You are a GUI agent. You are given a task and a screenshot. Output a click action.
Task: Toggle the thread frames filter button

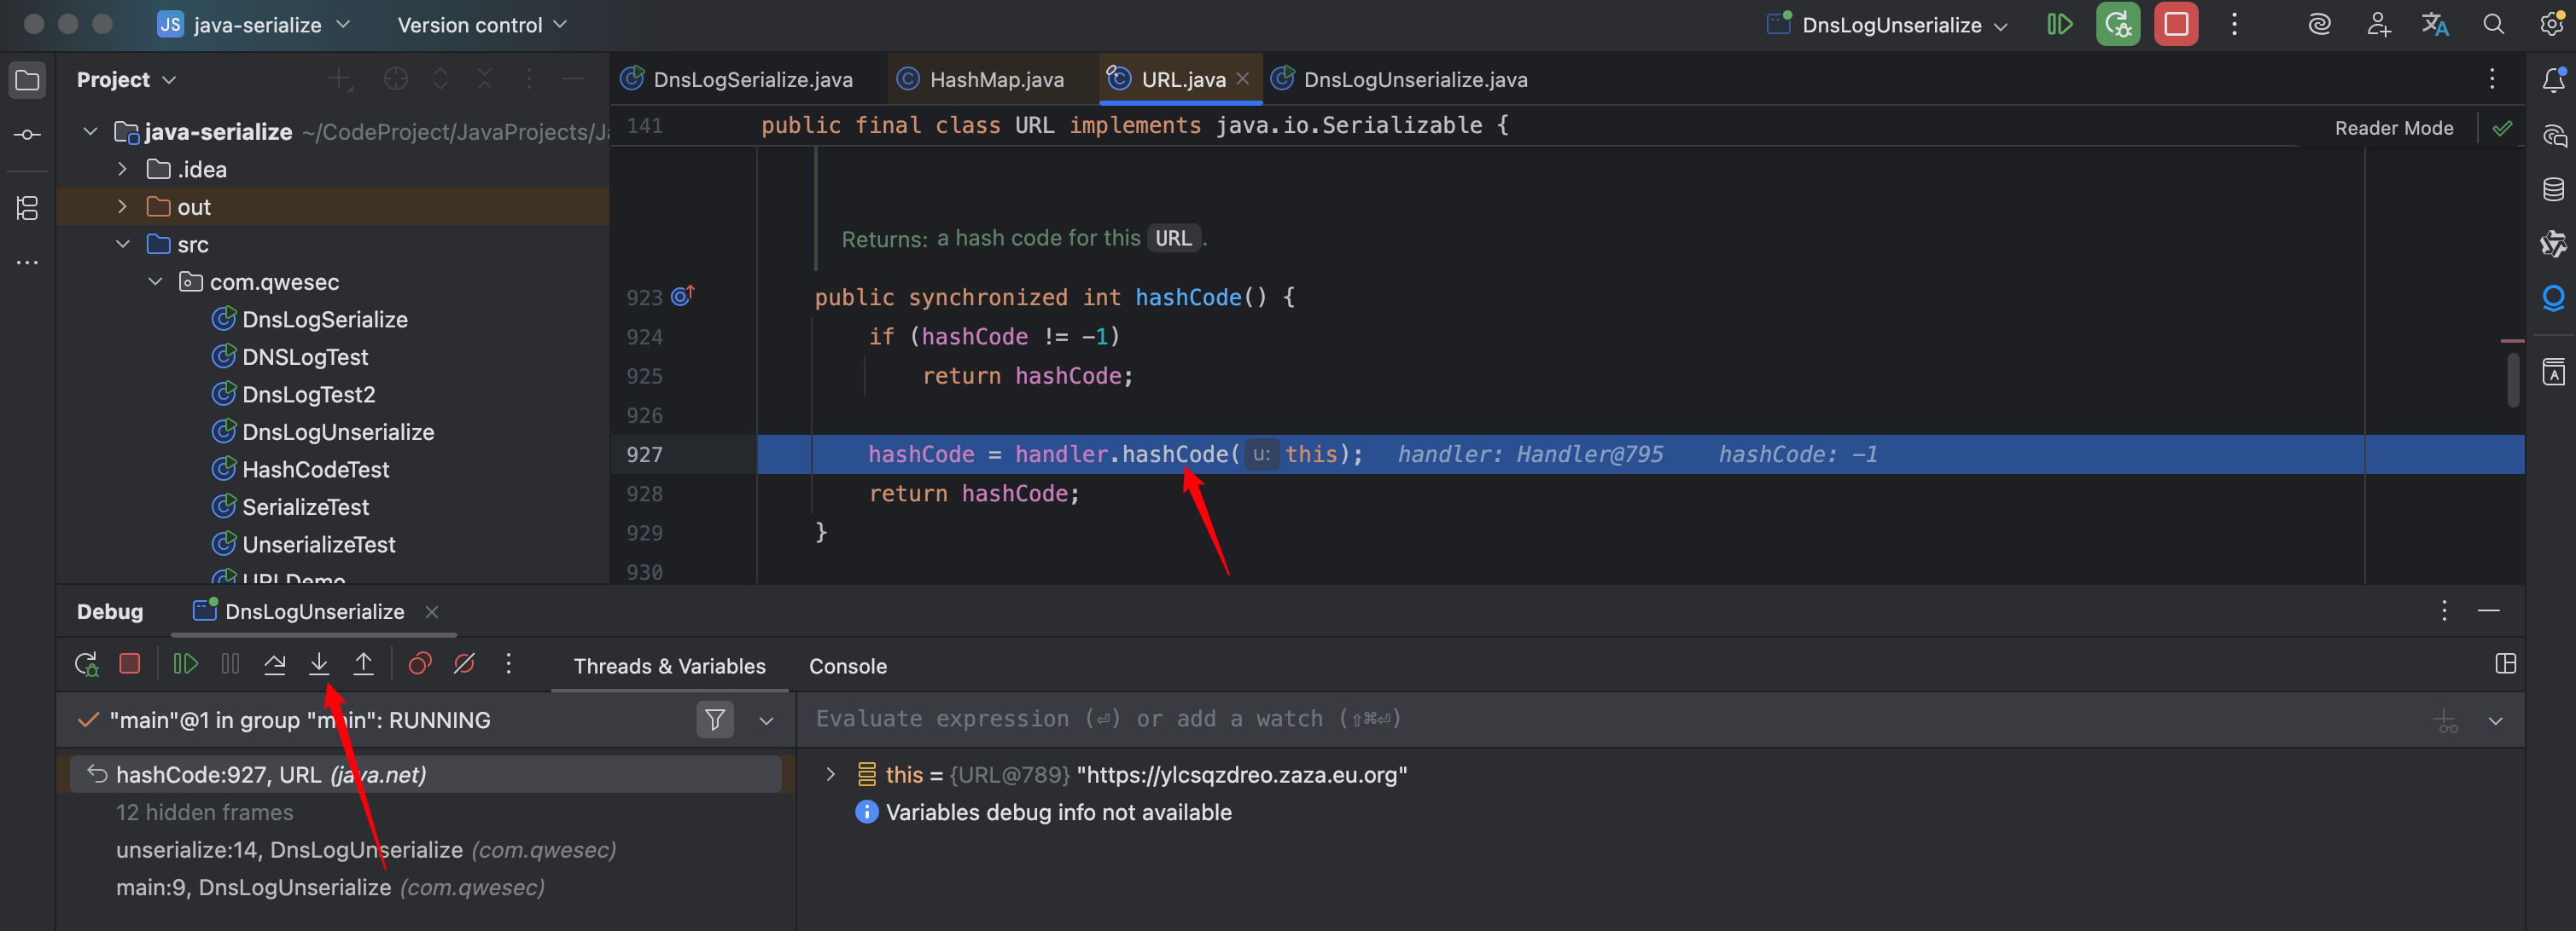point(715,720)
